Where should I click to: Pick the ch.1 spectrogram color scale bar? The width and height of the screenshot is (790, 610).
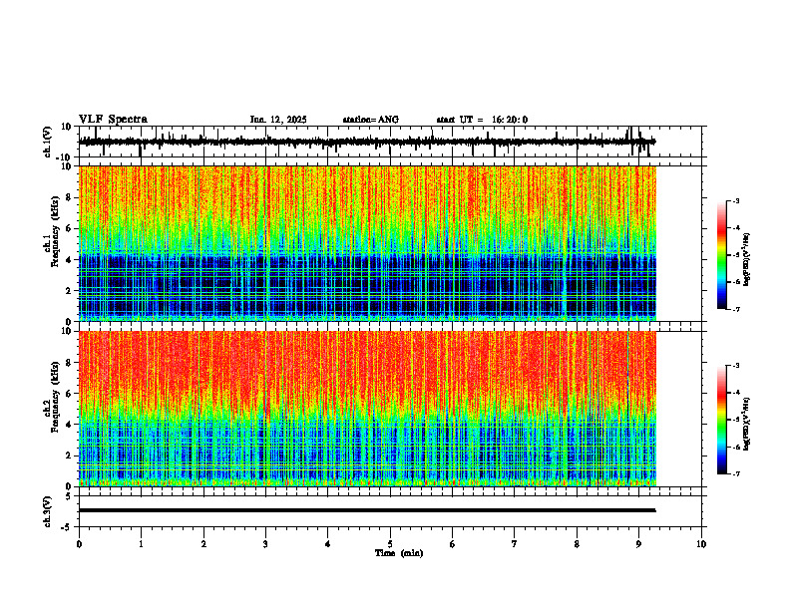tap(722, 255)
